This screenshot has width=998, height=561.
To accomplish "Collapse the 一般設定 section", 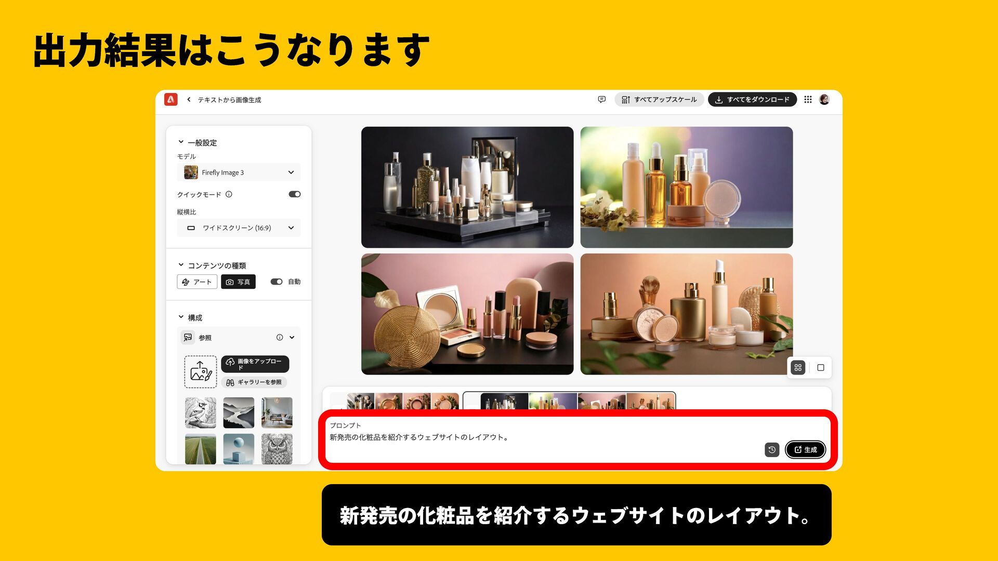I will point(181,142).
